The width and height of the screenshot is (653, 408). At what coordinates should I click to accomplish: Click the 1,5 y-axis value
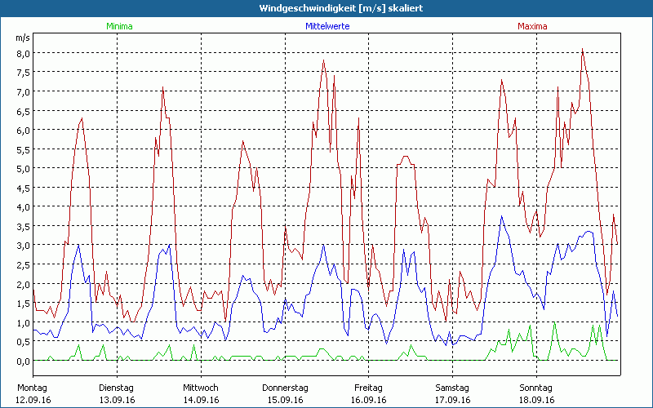pos(23,303)
